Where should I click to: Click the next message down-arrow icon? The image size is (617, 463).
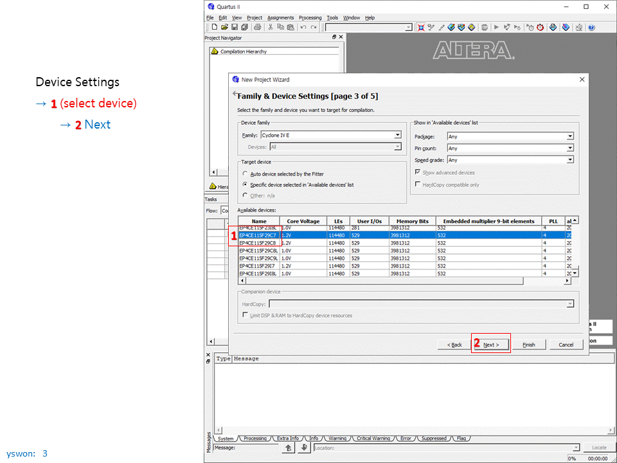click(x=304, y=448)
